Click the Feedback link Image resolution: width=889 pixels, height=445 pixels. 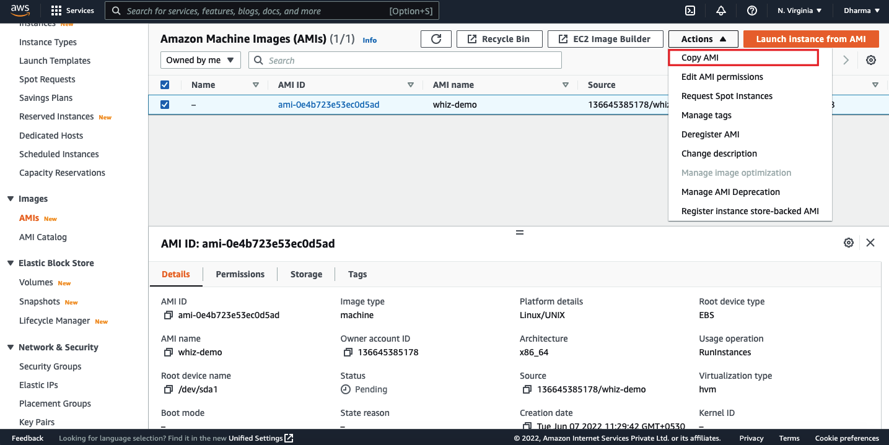pos(27,438)
